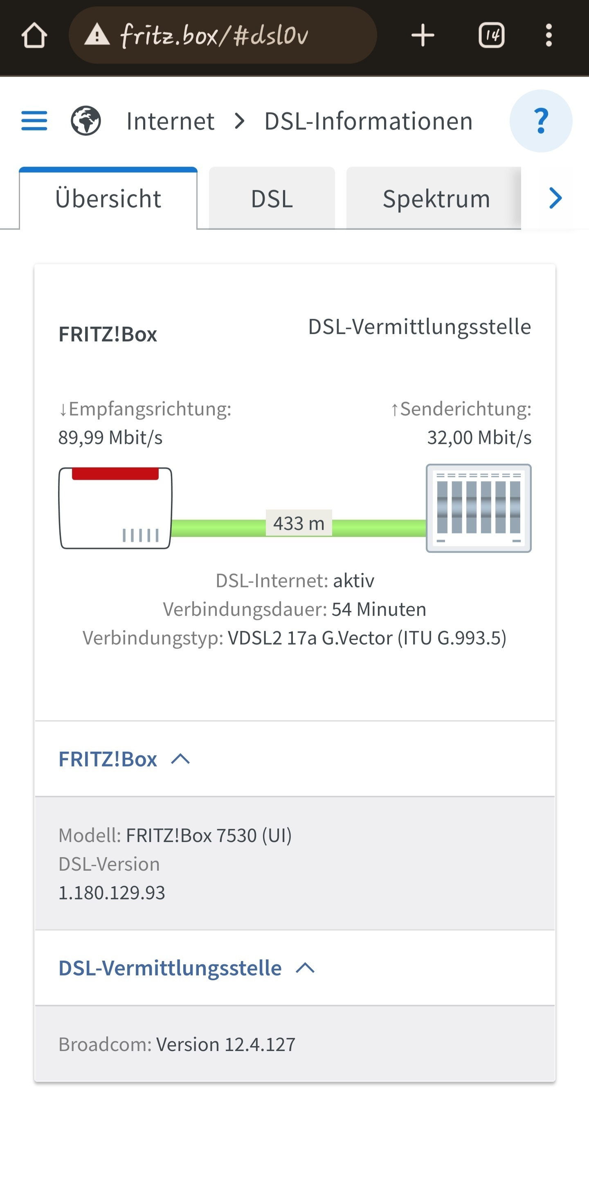
Task: Tap the insecure connection warning triangle
Action: 97,35
